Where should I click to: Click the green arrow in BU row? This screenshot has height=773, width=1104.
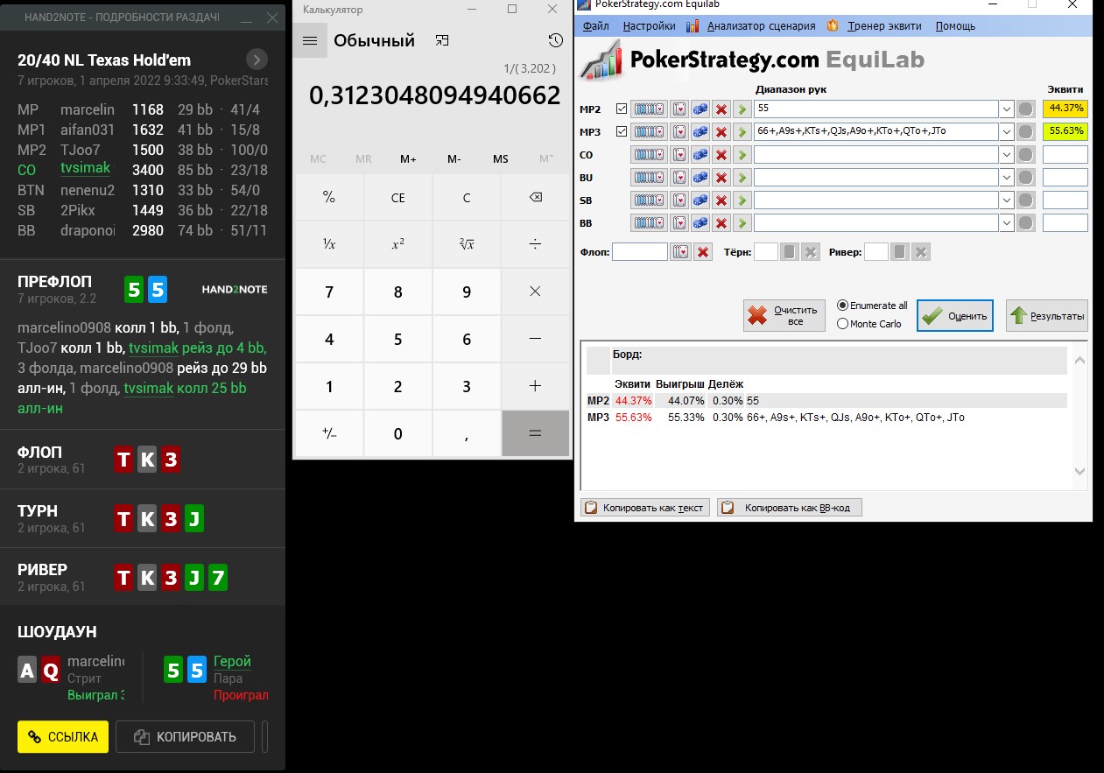pos(742,177)
